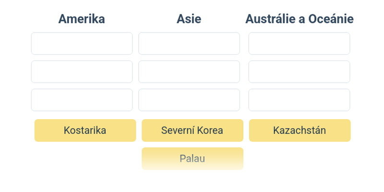Viewport: 384px width, 192px height.
Task: Pick the Central American country tile
Action: coord(85,130)
